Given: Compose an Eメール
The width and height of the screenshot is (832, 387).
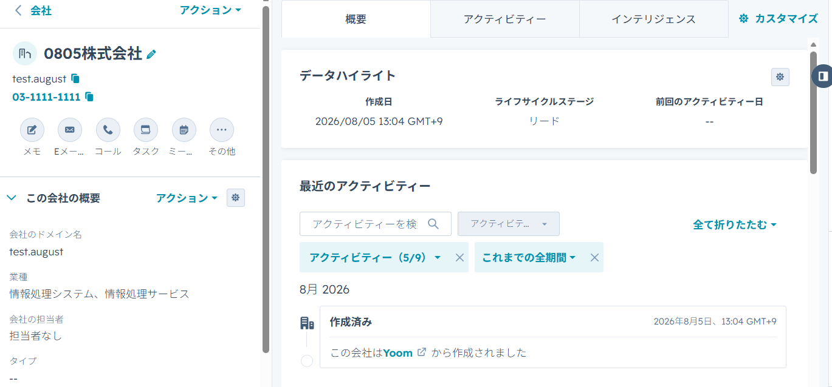Looking at the screenshot, I should (x=69, y=129).
